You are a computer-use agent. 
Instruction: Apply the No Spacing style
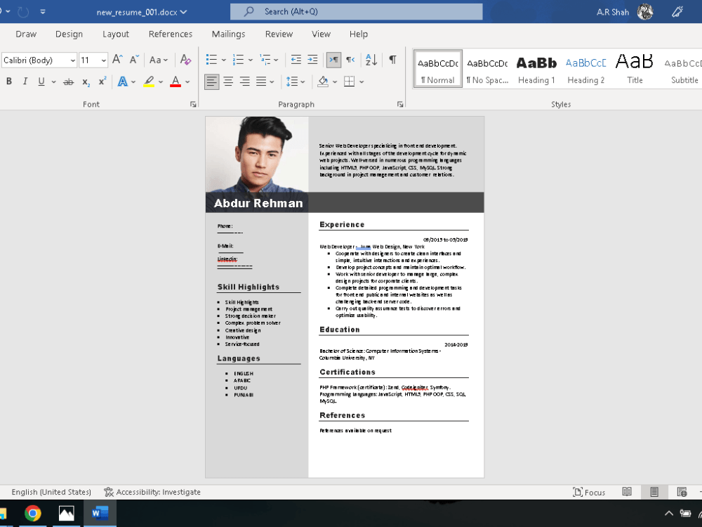[x=487, y=69]
